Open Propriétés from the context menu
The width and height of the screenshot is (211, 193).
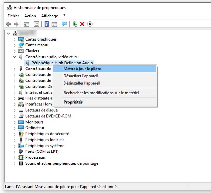click(73, 102)
